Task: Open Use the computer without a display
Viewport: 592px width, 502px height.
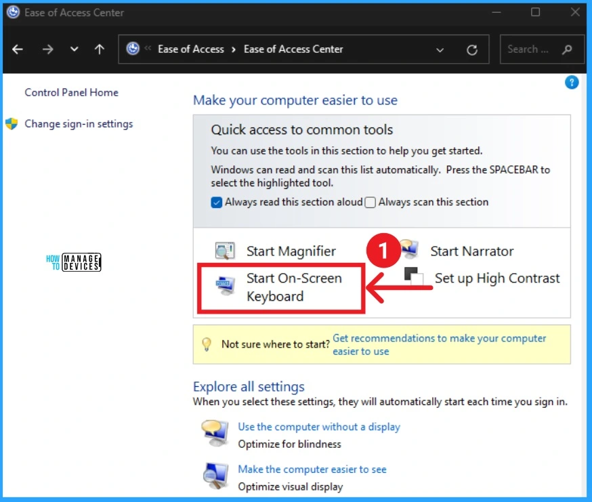Action: click(319, 427)
